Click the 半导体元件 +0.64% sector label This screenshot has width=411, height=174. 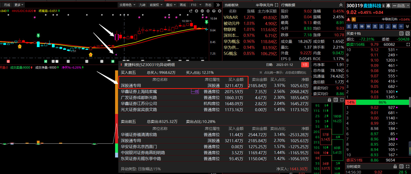(396, 19)
